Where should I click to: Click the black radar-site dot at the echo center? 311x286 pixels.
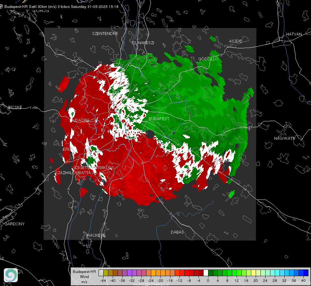click(150, 134)
